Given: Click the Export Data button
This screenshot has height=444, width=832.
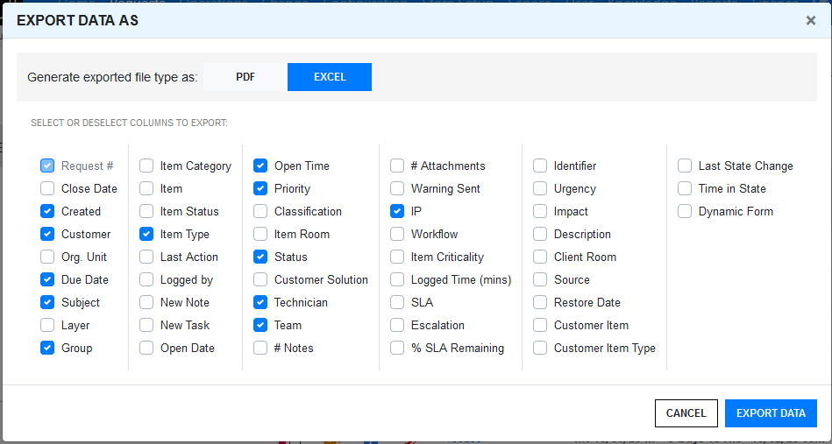Looking at the screenshot, I should 771,413.
